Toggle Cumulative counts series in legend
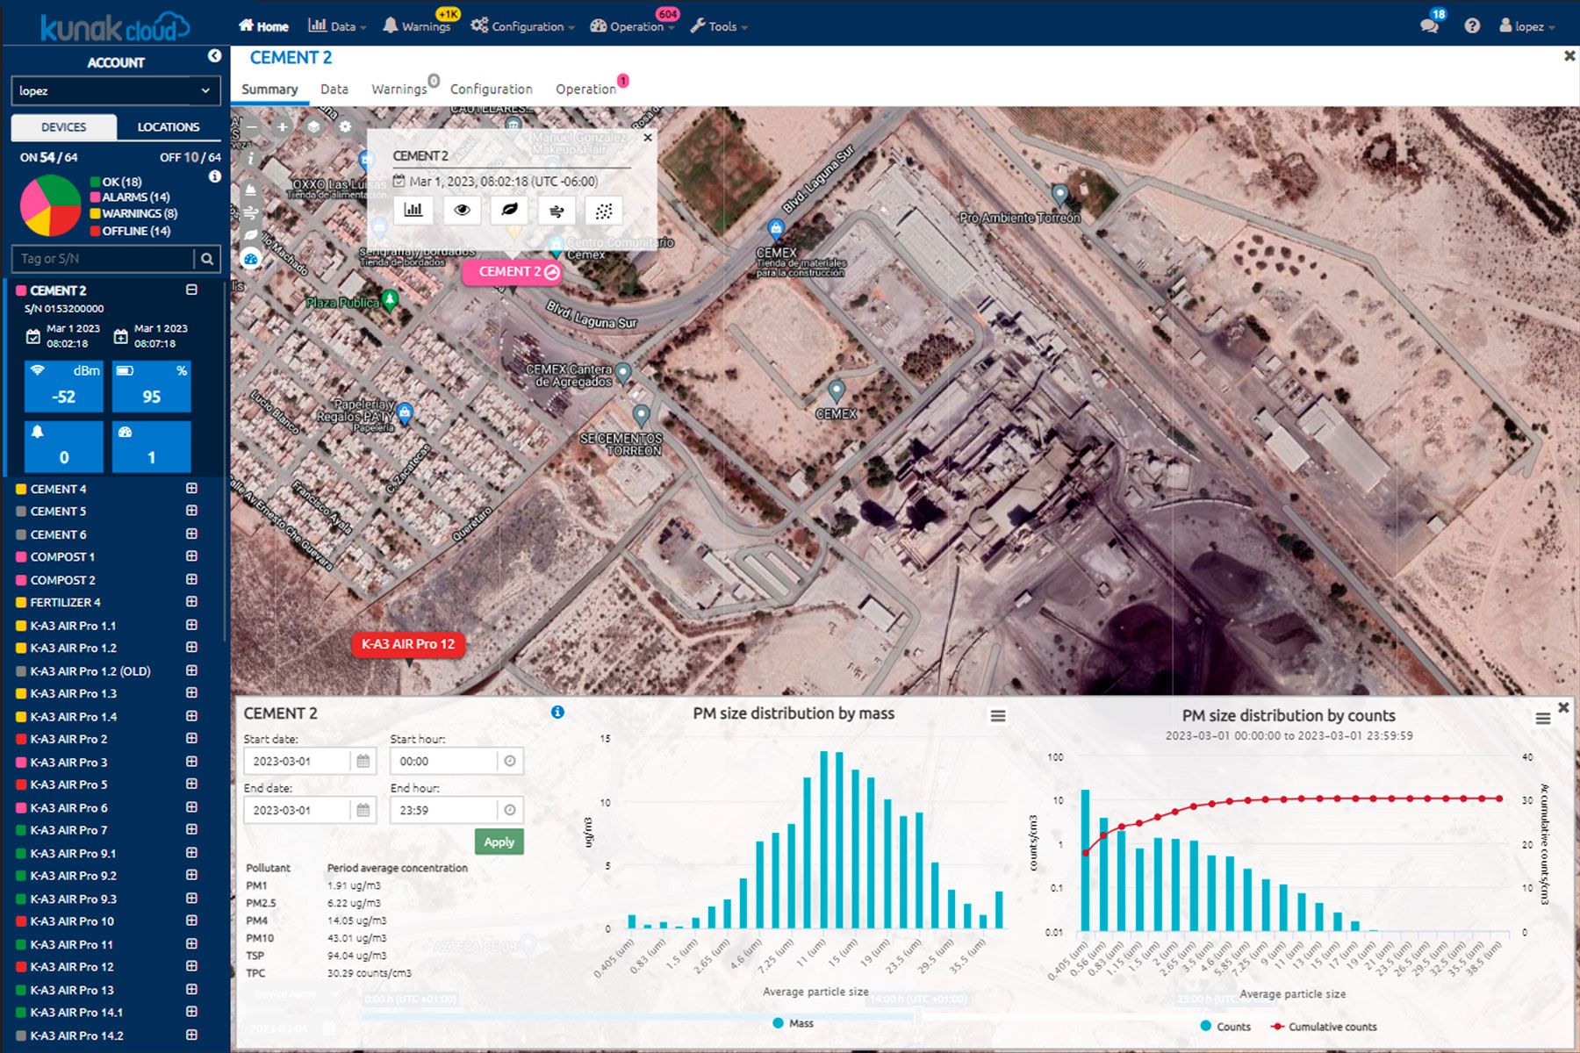This screenshot has height=1053, width=1580. click(x=1324, y=1027)
